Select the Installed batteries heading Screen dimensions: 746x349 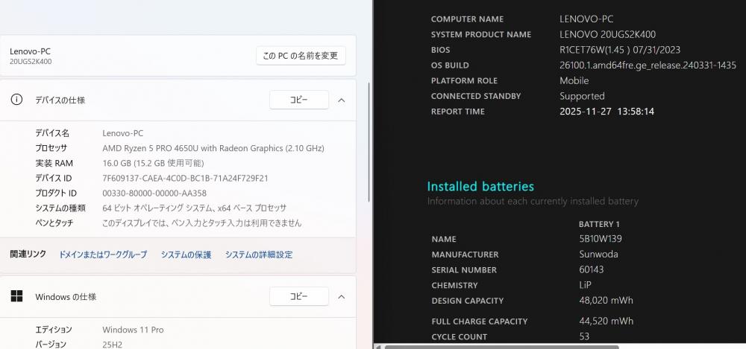tap(480, 186)
